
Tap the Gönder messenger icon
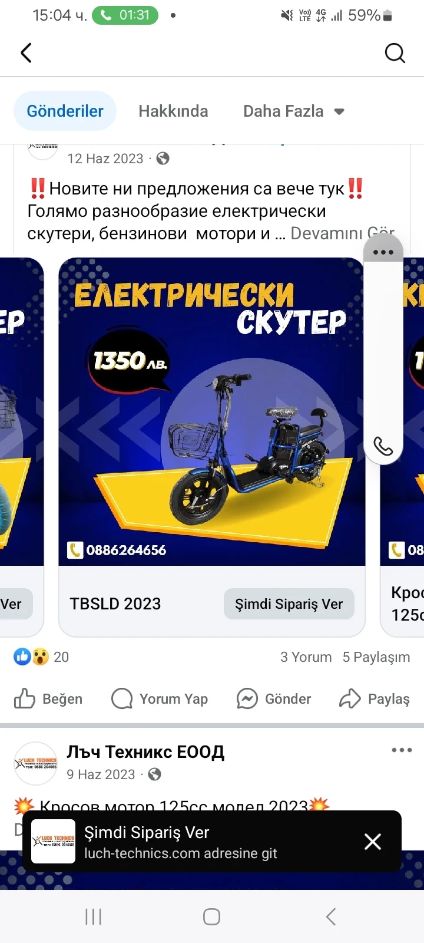pos(247,698)
